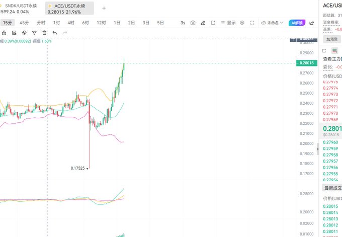Click bid price 0.27955 in order book
This screenshot has height=237, width=342.
coord(330,174)
